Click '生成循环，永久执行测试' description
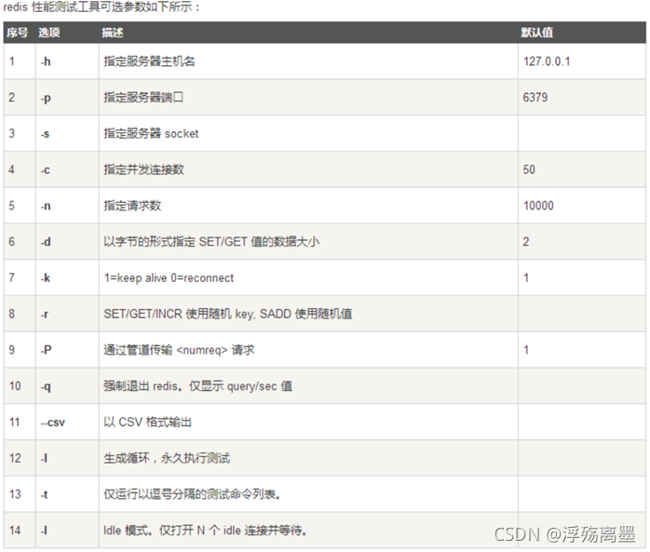 tap(167, 458)
